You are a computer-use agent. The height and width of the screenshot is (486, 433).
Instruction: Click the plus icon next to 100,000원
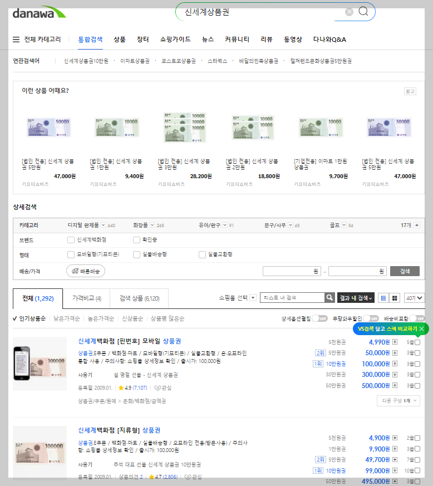point(395,364)
